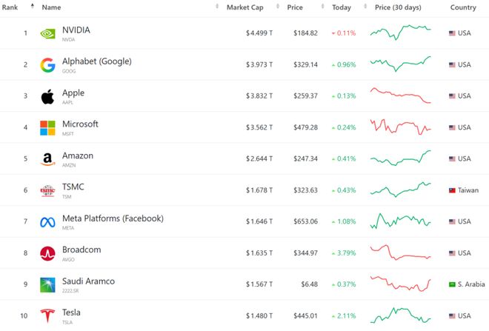The width and height of the screenshot is (489, 331).
Task: Sort by the Price column header
Action: (x=294, y=7)
